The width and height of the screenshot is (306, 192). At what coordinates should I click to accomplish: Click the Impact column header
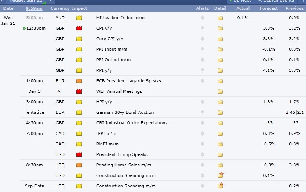coord(79,8)
